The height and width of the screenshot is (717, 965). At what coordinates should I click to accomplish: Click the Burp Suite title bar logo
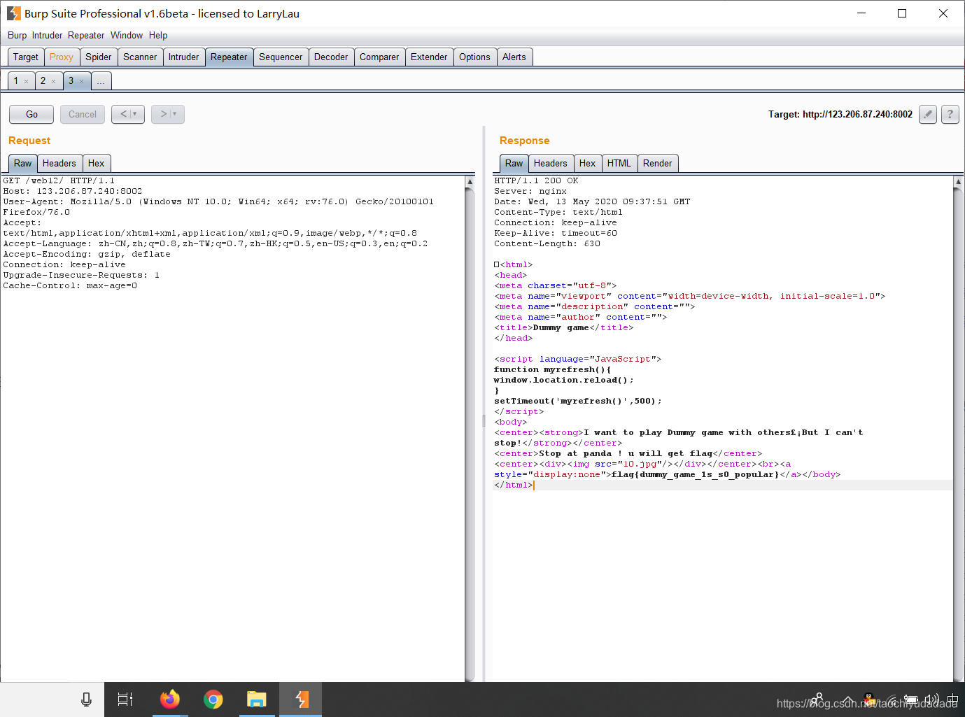click(13, 13)
